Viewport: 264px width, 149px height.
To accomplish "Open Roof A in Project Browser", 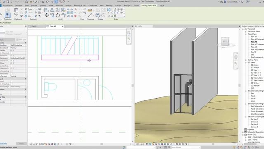I will 253,52.
